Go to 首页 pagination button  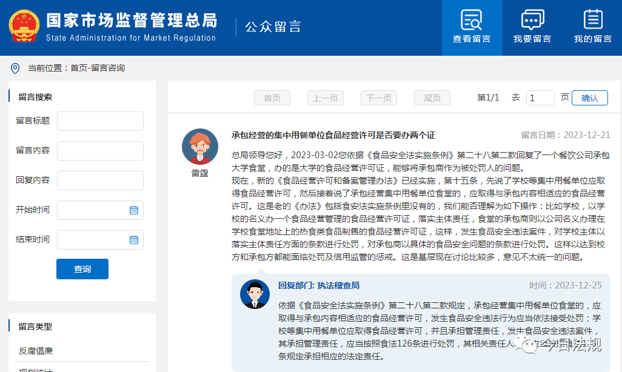point(272,98)
